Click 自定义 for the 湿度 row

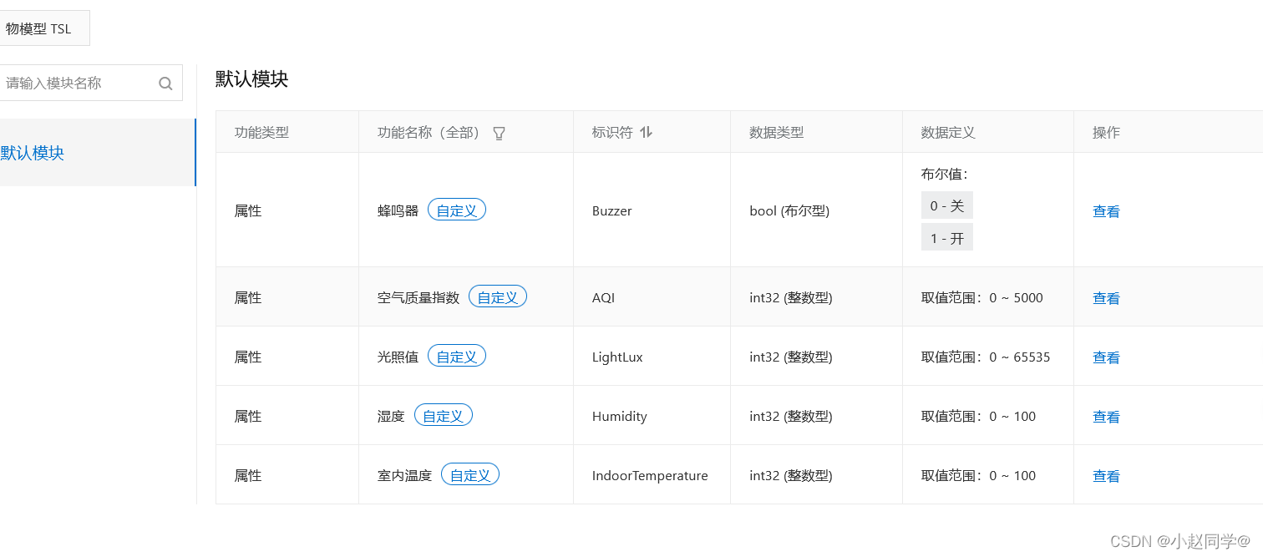(x=443, y=414)
